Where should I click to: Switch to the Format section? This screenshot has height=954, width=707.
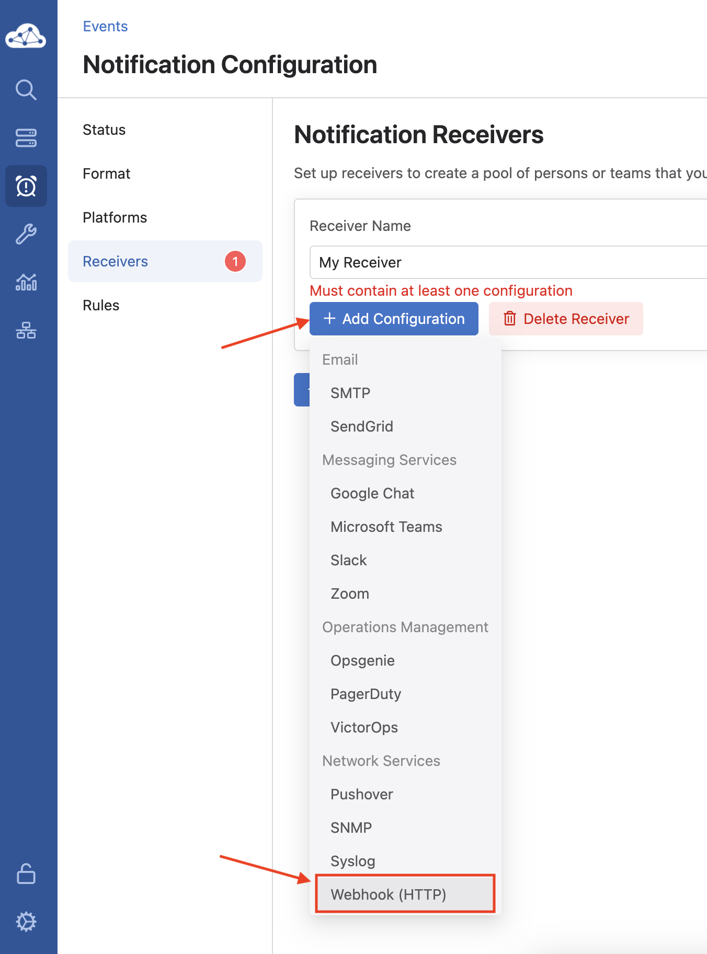[106, 173]
